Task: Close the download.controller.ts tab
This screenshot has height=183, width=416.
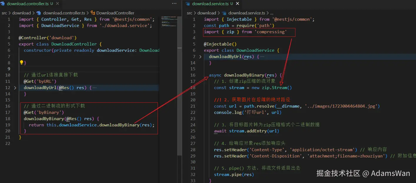Action: (x=58, y=4)
